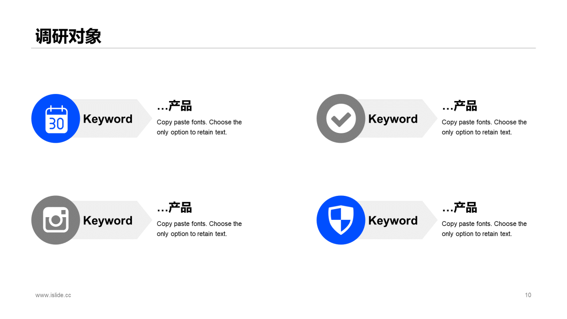Select the Keyword label beside shield icon
The height and width of the screenshot is (319, 567).
click(x=393, y=220)
